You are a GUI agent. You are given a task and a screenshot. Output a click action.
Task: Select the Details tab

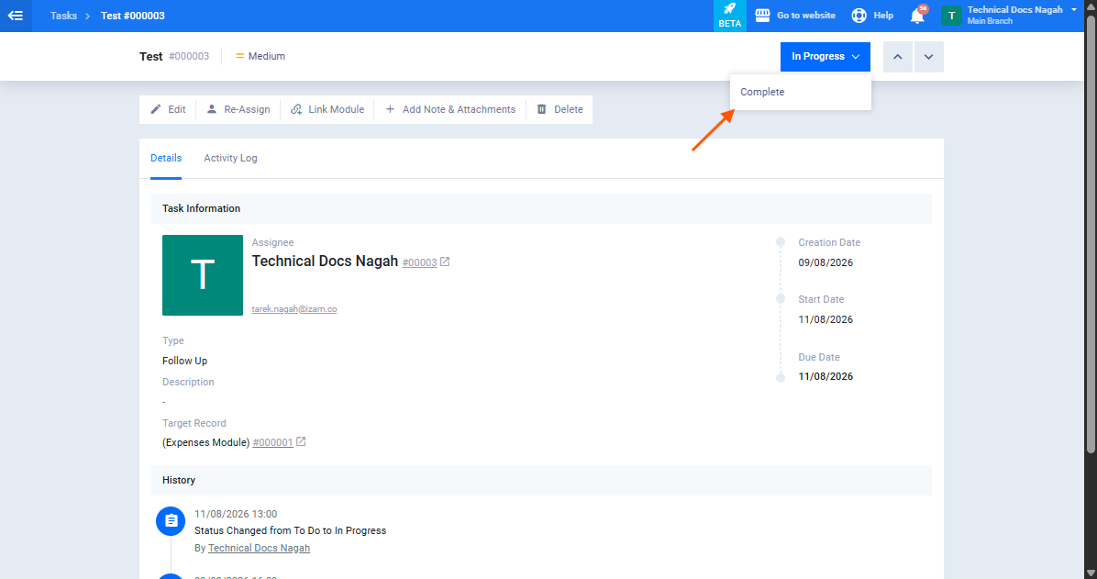coord(166,158)
